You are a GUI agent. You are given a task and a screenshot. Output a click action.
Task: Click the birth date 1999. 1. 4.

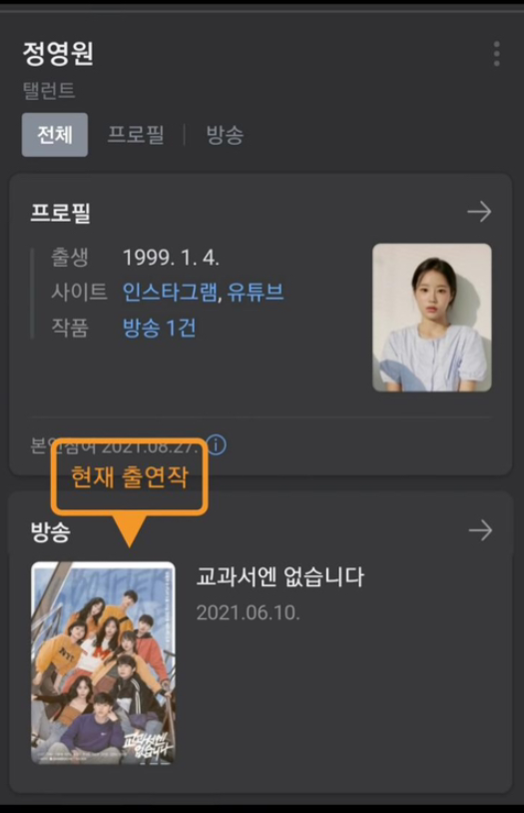coord(171,258)
